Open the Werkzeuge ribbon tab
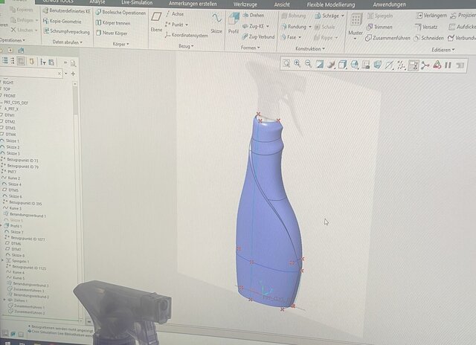Screen dimensions: 476x345 245,4
